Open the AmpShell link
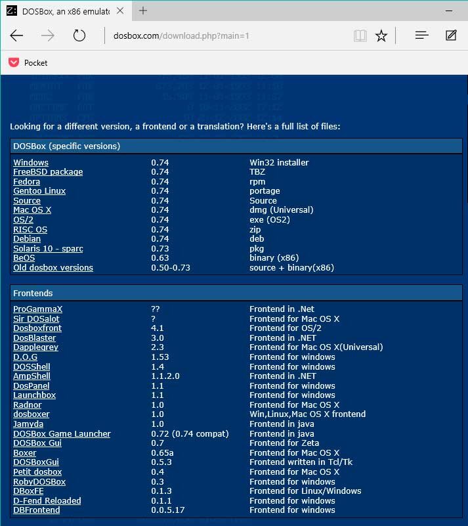Image resolution: width=468 pixels, height=526 pixels. pos(32,376)
